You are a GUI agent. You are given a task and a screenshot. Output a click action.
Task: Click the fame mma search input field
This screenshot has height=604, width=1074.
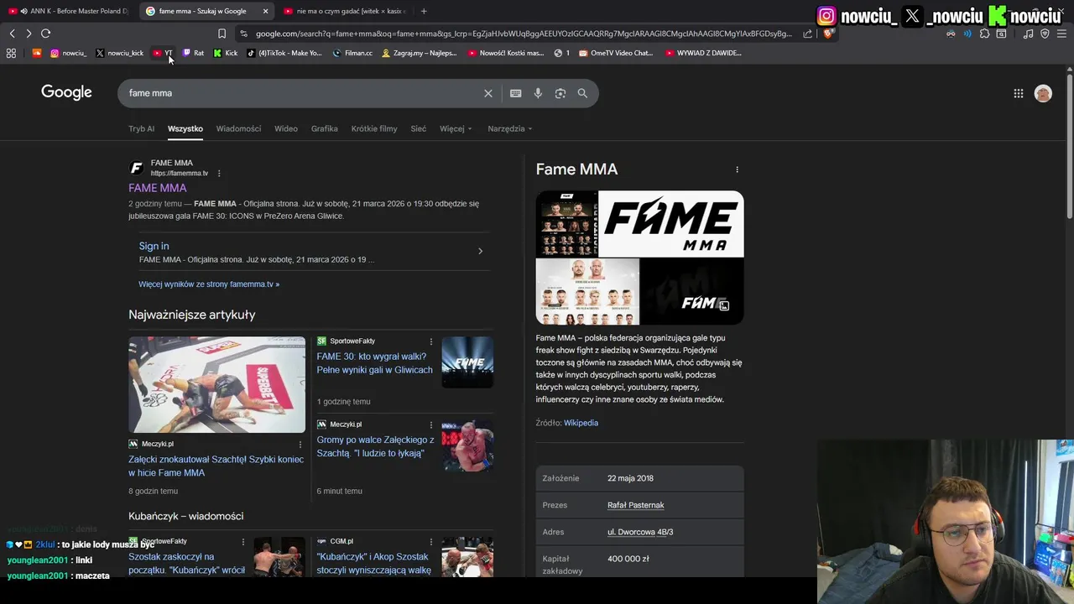[x=302, y=93]
